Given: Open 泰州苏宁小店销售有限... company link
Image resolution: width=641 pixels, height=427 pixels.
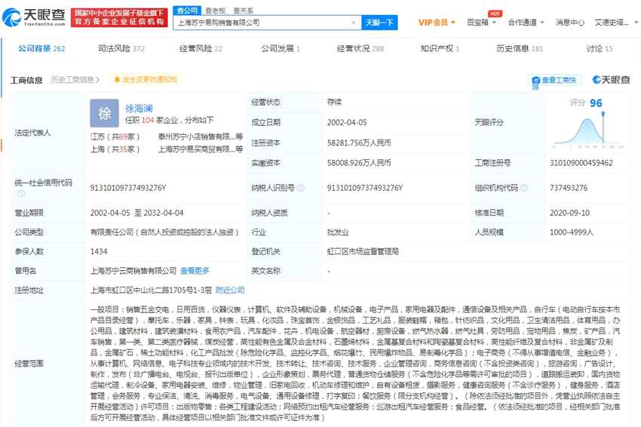Looking at the screenshot, I should coord(201,137).
